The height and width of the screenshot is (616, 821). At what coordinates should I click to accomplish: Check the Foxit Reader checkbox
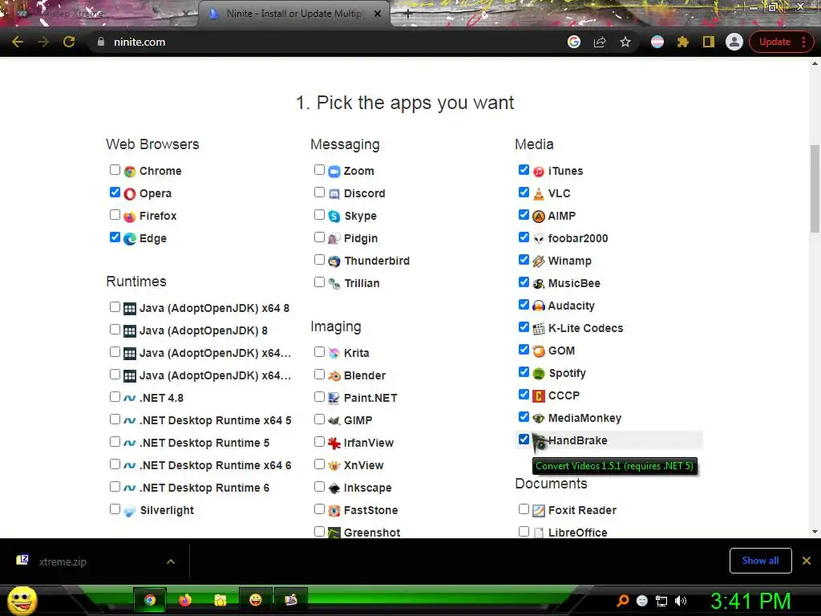point(524,509)
